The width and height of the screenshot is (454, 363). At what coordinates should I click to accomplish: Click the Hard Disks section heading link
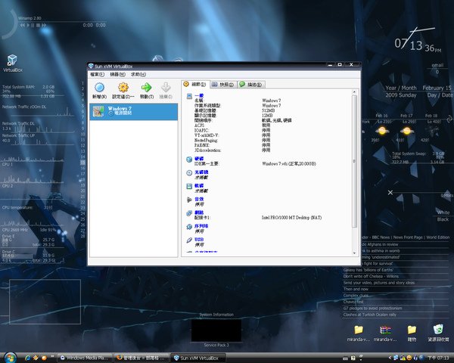[199, 159]
